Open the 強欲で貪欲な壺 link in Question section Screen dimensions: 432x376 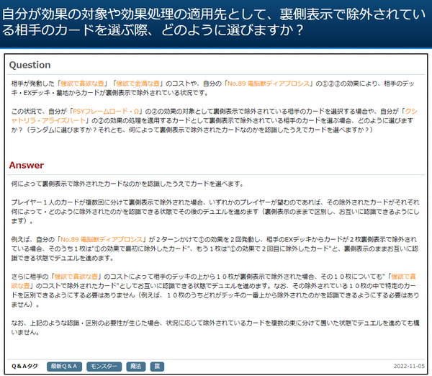point(88,84)
